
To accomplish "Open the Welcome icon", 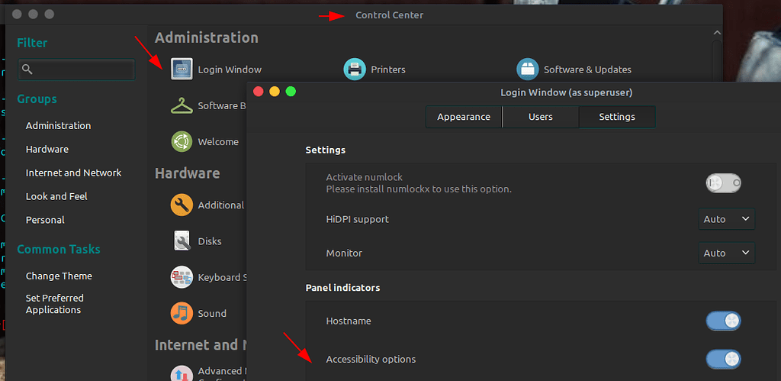I will [x=182, y=141].
